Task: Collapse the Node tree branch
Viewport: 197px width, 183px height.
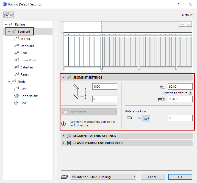Action: pyautogui.click(x=9, y=82)
